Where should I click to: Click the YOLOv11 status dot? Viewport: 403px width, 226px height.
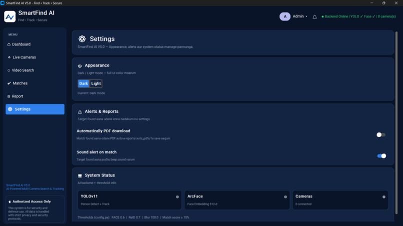(177, 197)
